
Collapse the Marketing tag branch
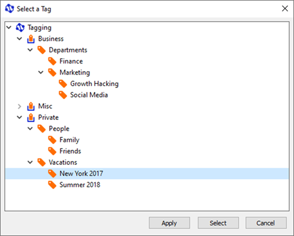41,72
